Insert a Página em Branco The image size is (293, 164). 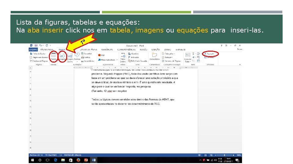click(39, 57)
